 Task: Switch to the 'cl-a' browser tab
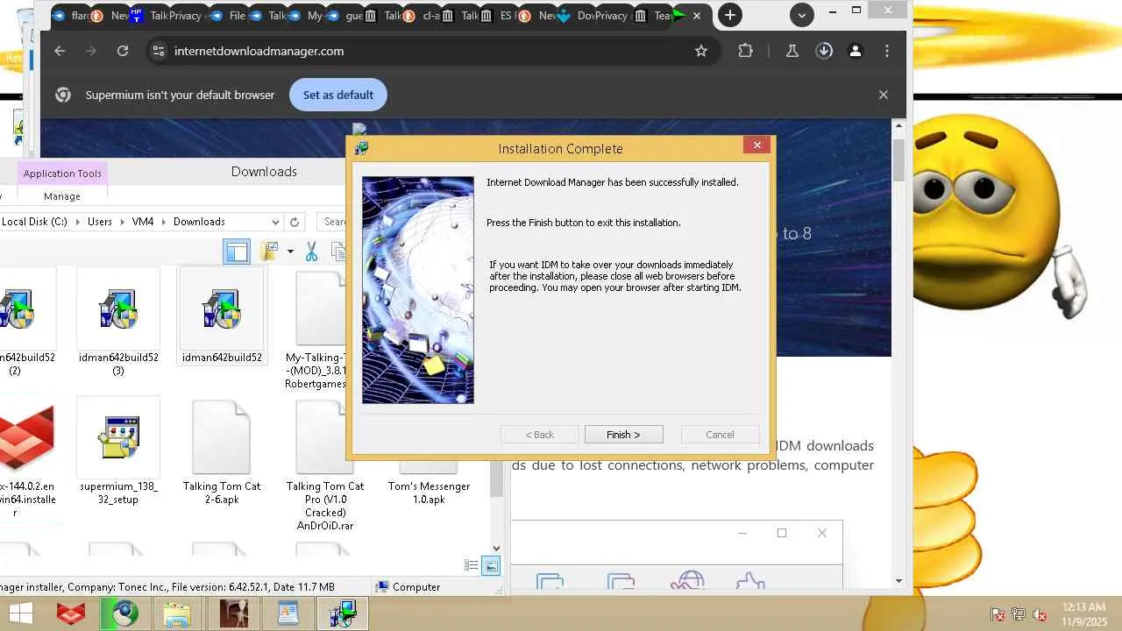[x=422, y=16]
